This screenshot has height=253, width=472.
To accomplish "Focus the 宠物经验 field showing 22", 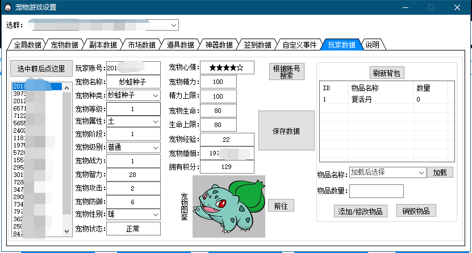I will (x=227, y=140).
